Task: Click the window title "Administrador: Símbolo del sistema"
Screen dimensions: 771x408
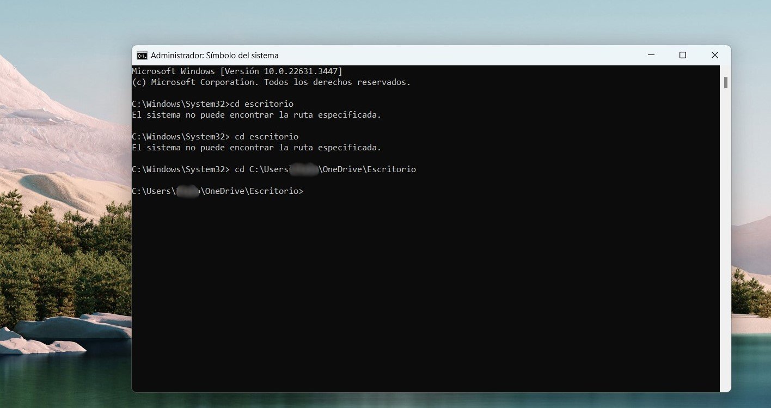Action: (215, 55)
